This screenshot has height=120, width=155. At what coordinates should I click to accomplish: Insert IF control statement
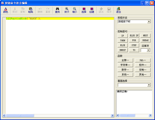(123, 36)
